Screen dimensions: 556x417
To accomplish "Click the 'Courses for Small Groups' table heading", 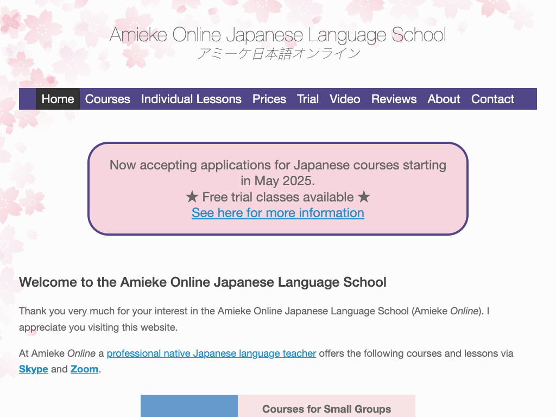I will click(x=326, y=409).
